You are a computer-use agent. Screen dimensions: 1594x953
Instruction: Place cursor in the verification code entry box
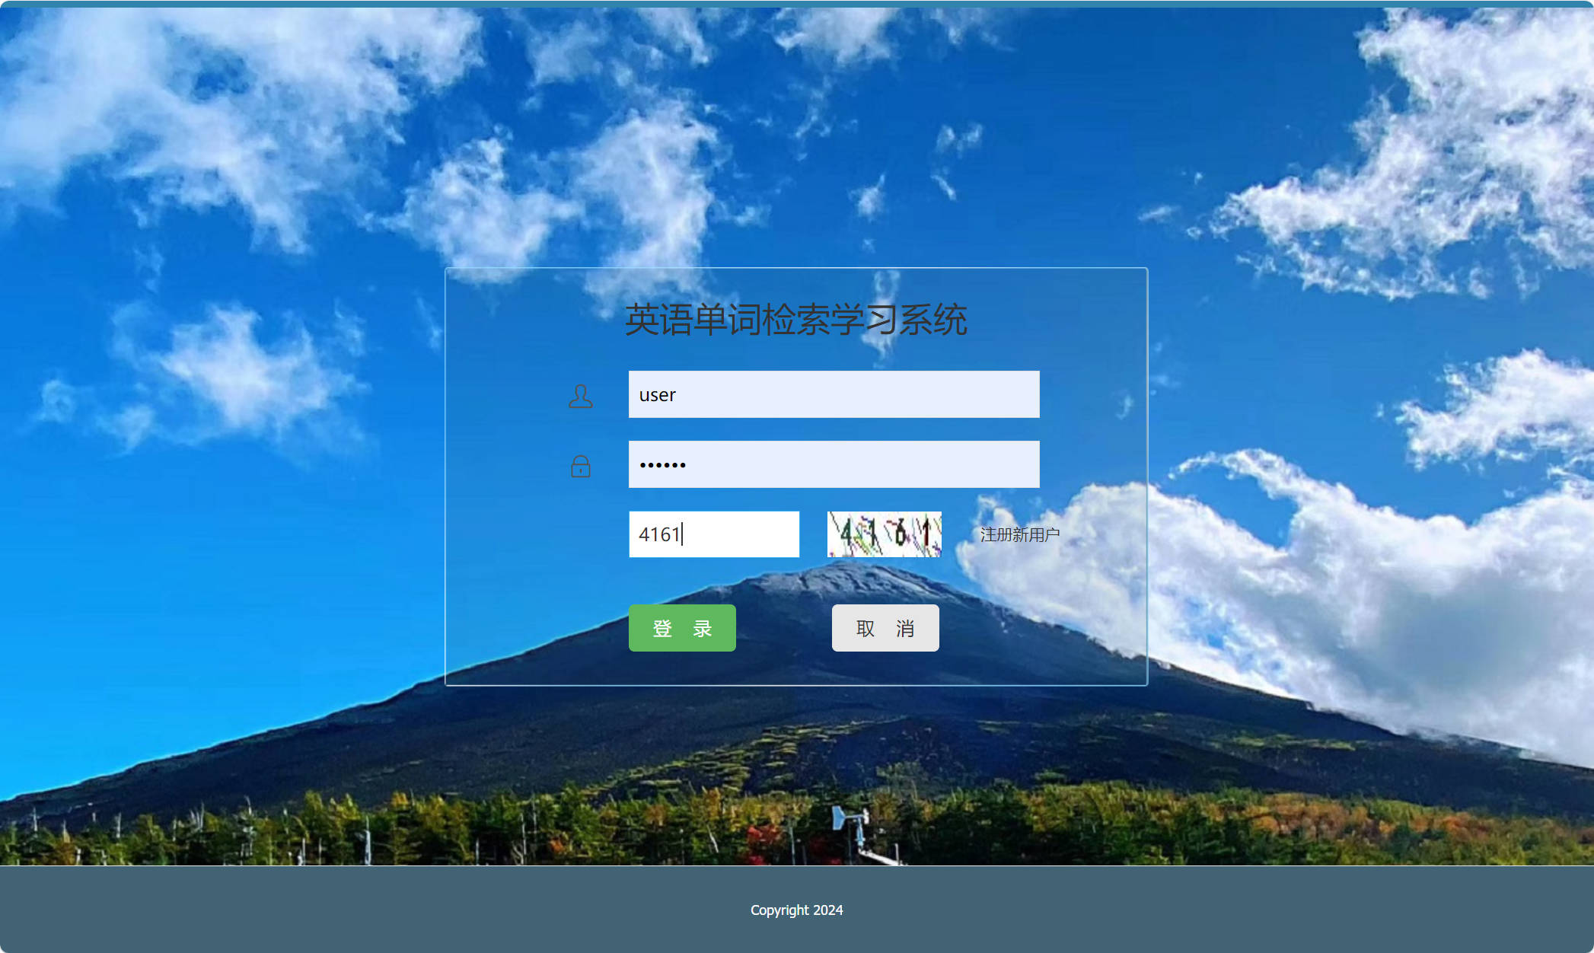tap(713, 534)
